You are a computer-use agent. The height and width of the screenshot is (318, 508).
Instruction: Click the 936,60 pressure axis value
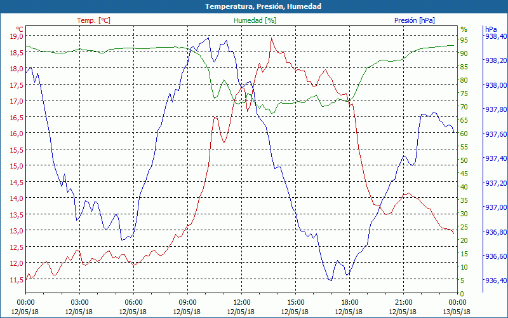[496, 256]
